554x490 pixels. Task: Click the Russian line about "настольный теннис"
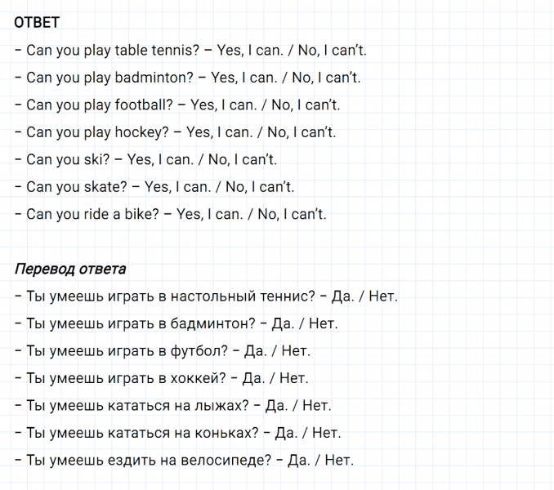pos(206,296)
